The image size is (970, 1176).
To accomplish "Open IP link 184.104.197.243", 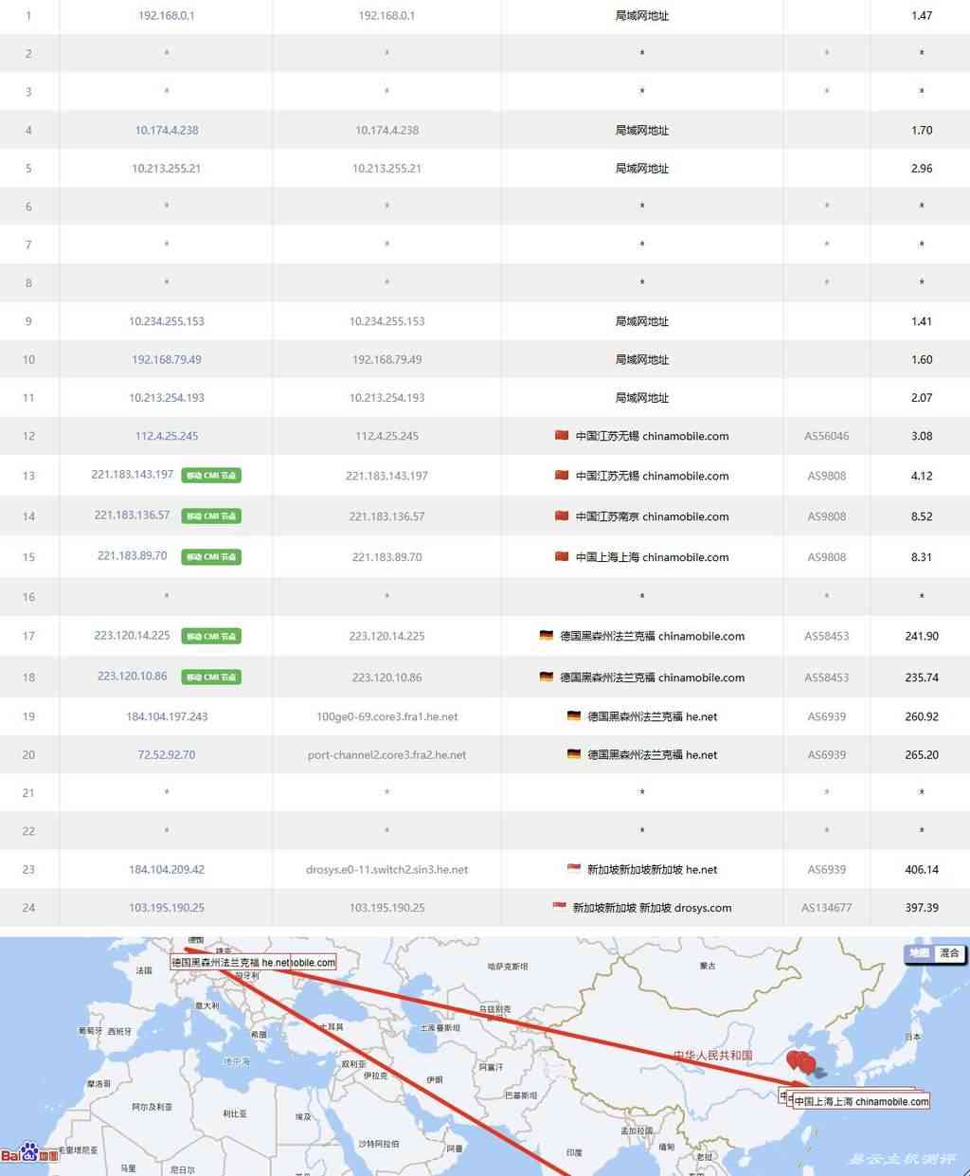I will (x=167, y=716).
